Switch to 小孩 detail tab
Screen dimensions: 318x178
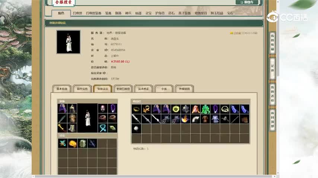[164, 89]
